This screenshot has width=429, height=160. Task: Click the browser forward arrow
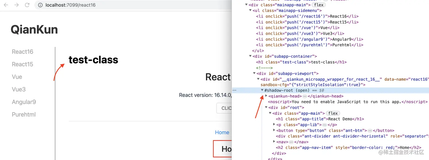coord(16,5)
